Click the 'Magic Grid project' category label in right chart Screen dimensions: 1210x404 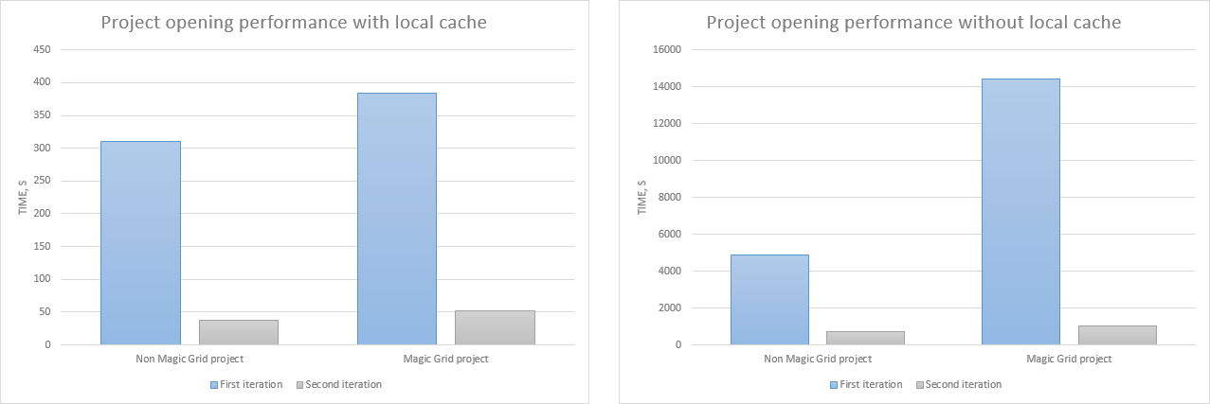pyautogui.click(x=1069, y=360)
